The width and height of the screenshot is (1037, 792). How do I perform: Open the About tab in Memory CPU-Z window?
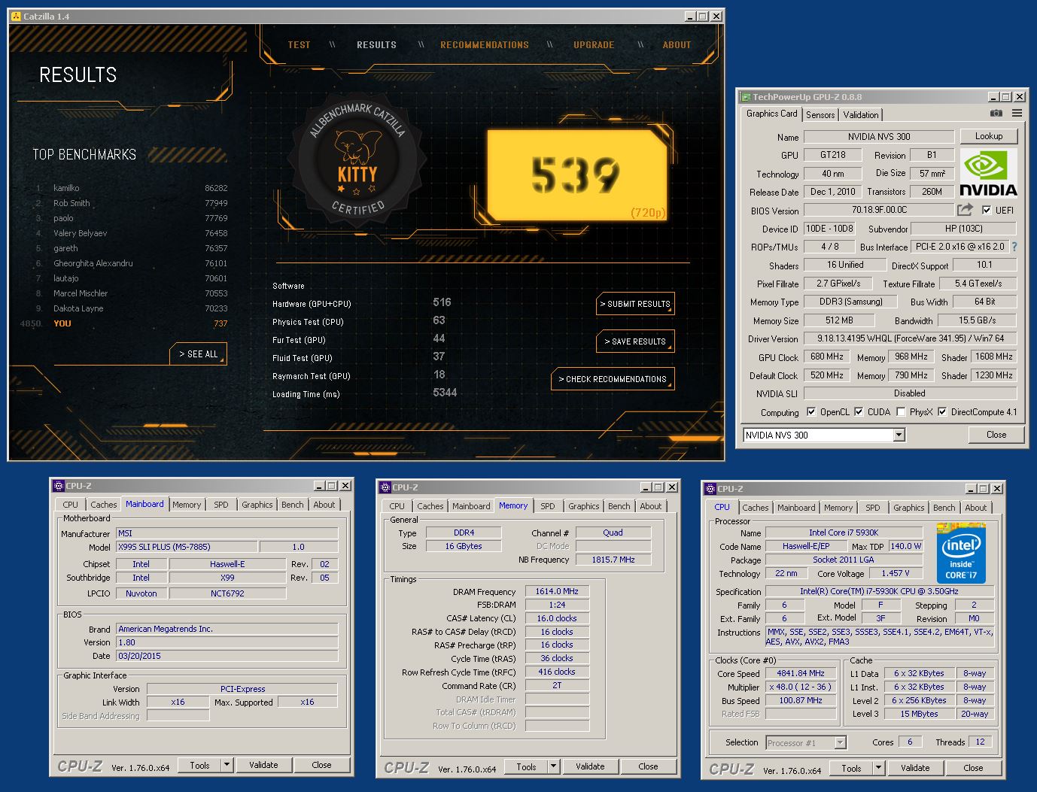[651, 506]
